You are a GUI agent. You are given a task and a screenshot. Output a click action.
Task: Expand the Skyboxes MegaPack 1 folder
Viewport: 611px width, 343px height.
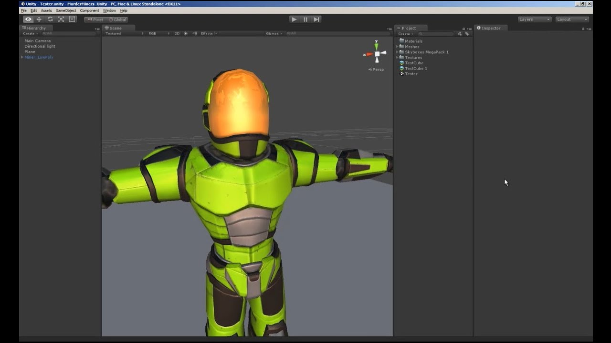click(397, 52)
